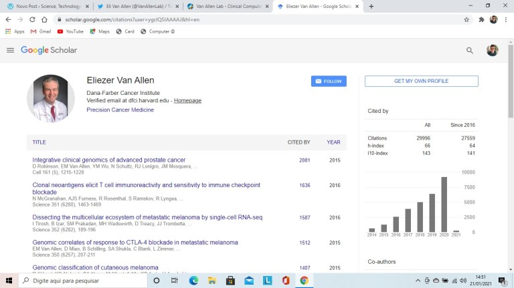Open Precision Cancer Medicine label

[x=120, y=110]
